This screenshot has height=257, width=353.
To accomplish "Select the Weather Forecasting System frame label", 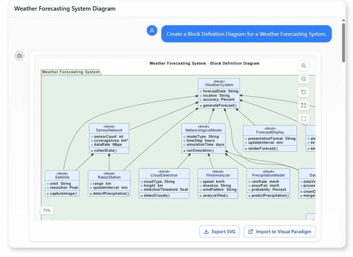I will coord(71,72).
